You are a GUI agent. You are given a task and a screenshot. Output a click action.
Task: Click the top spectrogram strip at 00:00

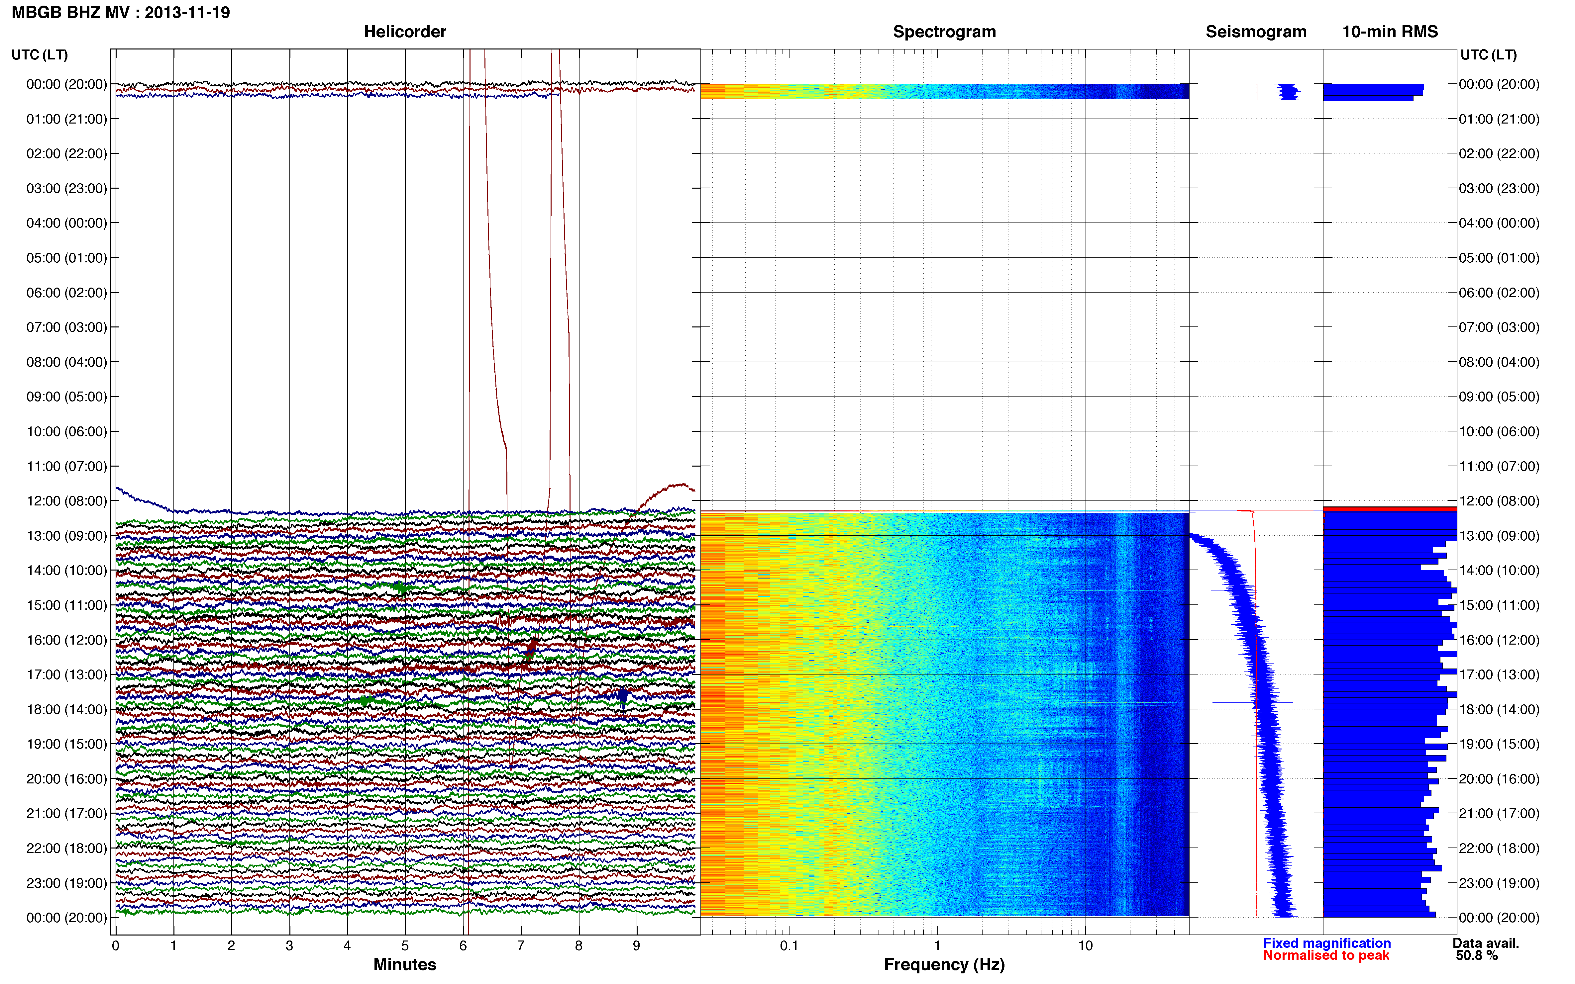[945, 91]
